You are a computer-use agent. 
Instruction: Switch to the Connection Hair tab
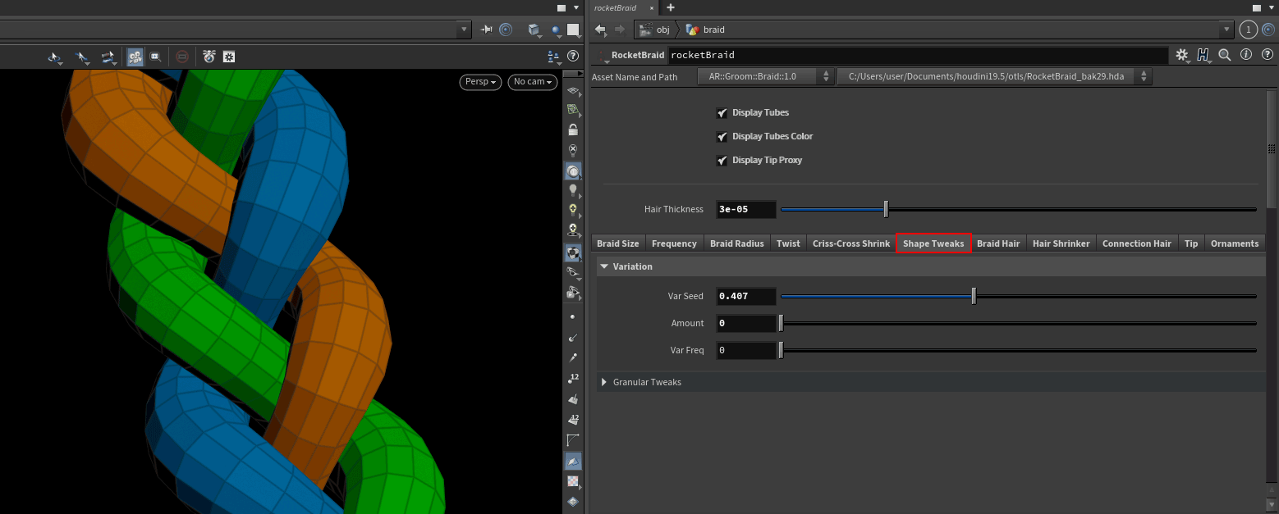pos(1137,243)
